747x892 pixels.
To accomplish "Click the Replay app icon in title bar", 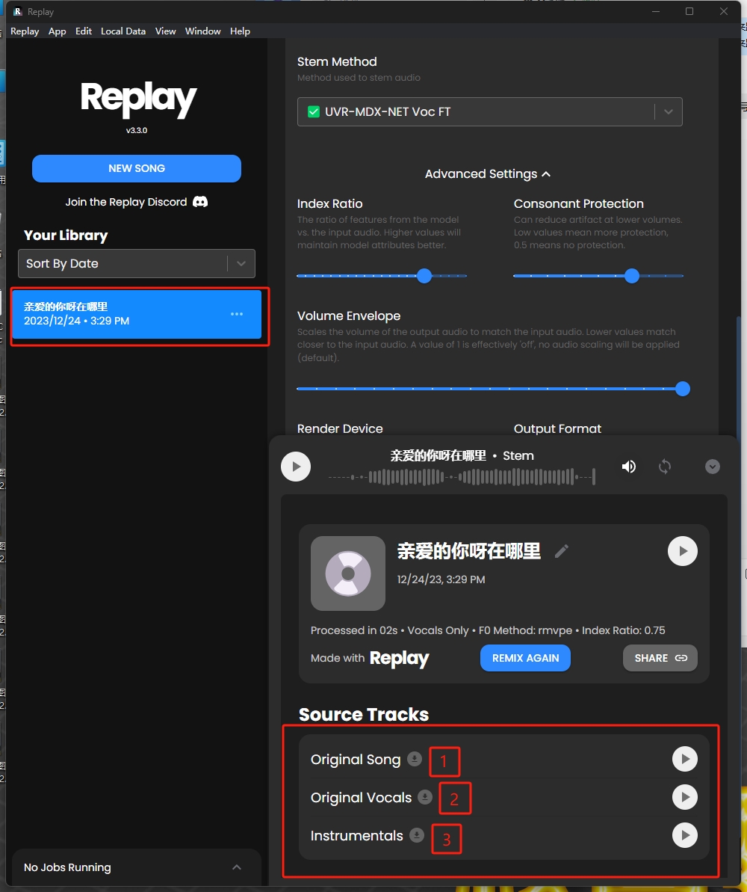I will (18, 11).
